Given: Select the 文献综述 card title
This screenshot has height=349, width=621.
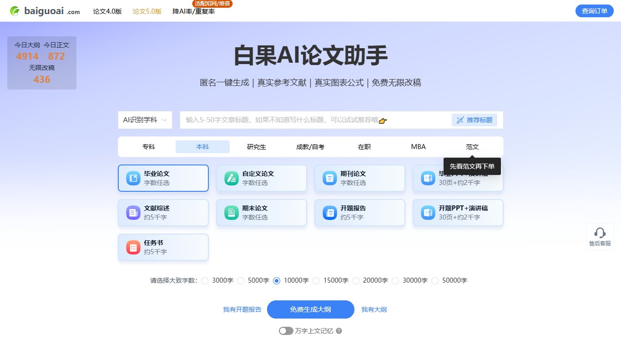Looking at the screenshot, I should coord(157,208).
